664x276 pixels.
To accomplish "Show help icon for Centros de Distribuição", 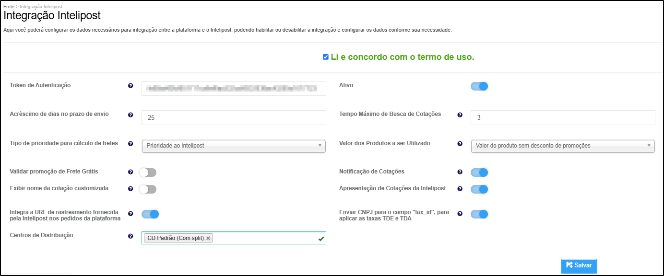I will (130, 236).
